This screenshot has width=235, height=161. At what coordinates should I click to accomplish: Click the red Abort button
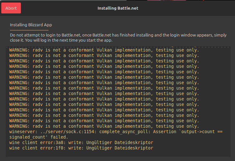[11, 8]
